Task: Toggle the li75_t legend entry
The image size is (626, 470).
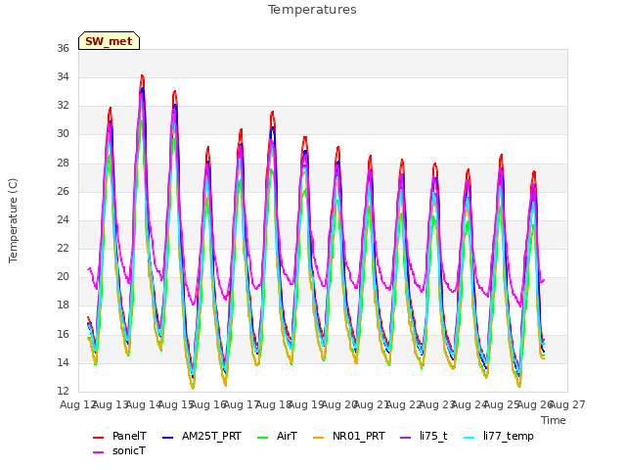Action: tap(424, 436)
